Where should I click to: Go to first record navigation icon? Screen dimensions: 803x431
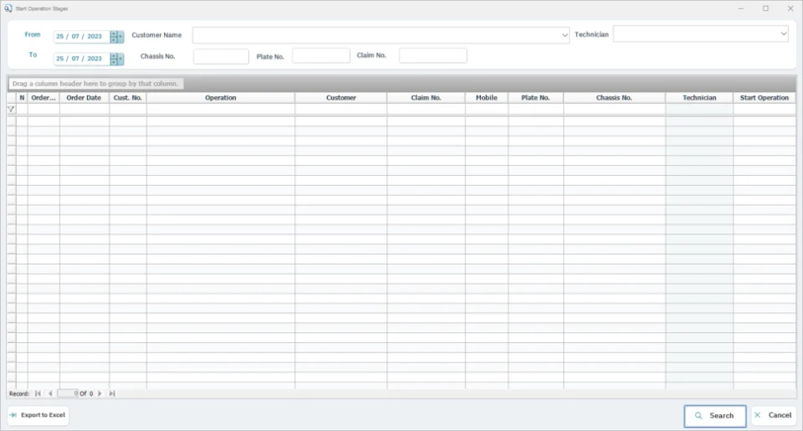pos(38,393)
